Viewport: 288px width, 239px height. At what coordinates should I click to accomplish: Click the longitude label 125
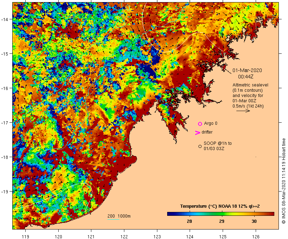[x=223, y=237]
